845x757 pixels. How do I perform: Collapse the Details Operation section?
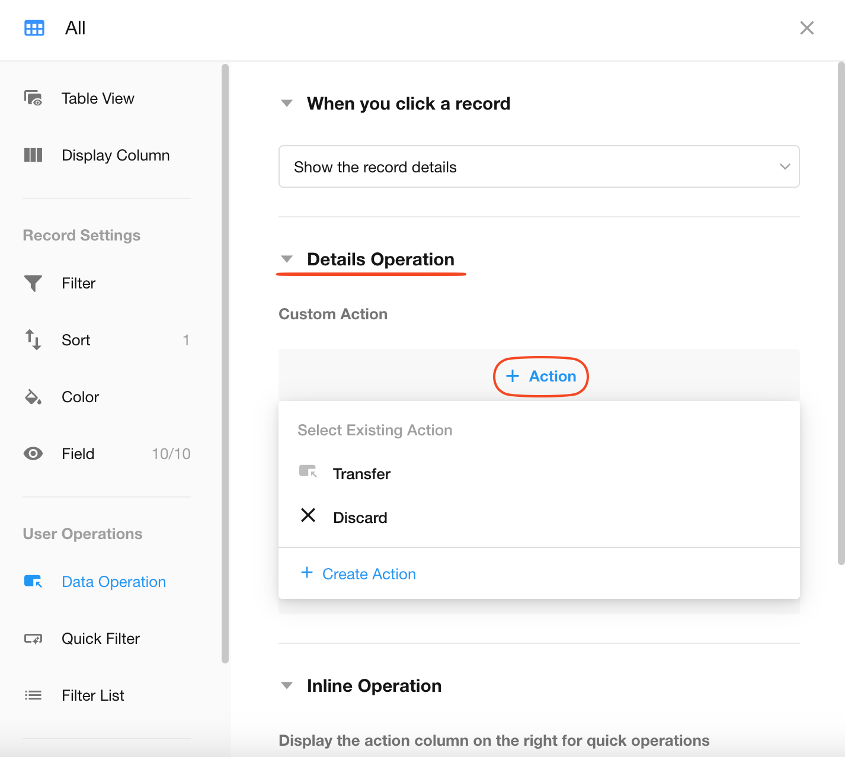coord(287,259)
